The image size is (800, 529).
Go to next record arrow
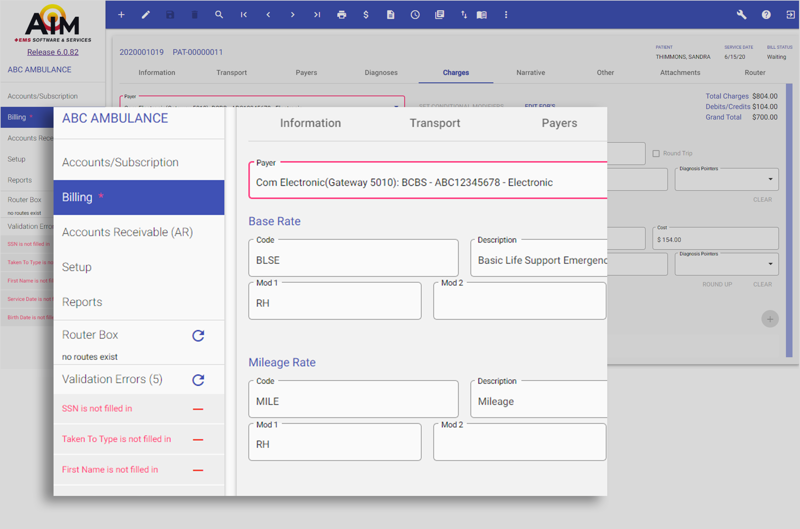(x=293, y=14)
